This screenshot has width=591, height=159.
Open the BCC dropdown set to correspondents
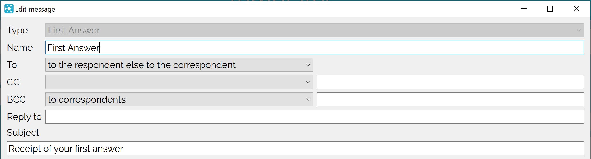179,99
